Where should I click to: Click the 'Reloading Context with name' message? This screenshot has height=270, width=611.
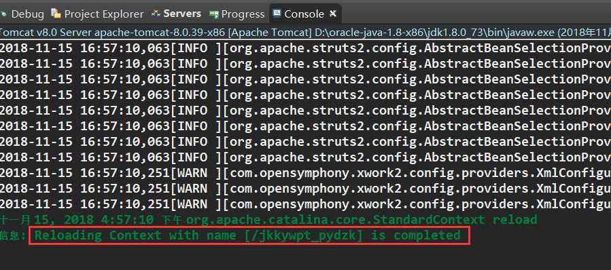248,235
